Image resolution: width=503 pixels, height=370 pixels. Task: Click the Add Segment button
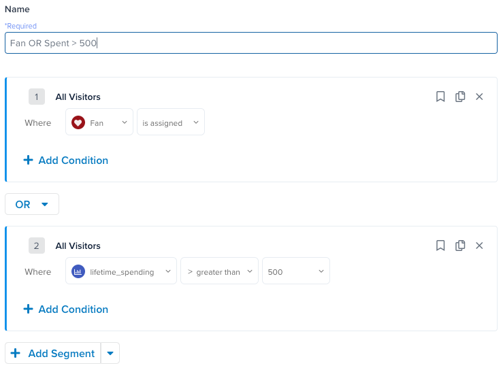coord(52,354)
